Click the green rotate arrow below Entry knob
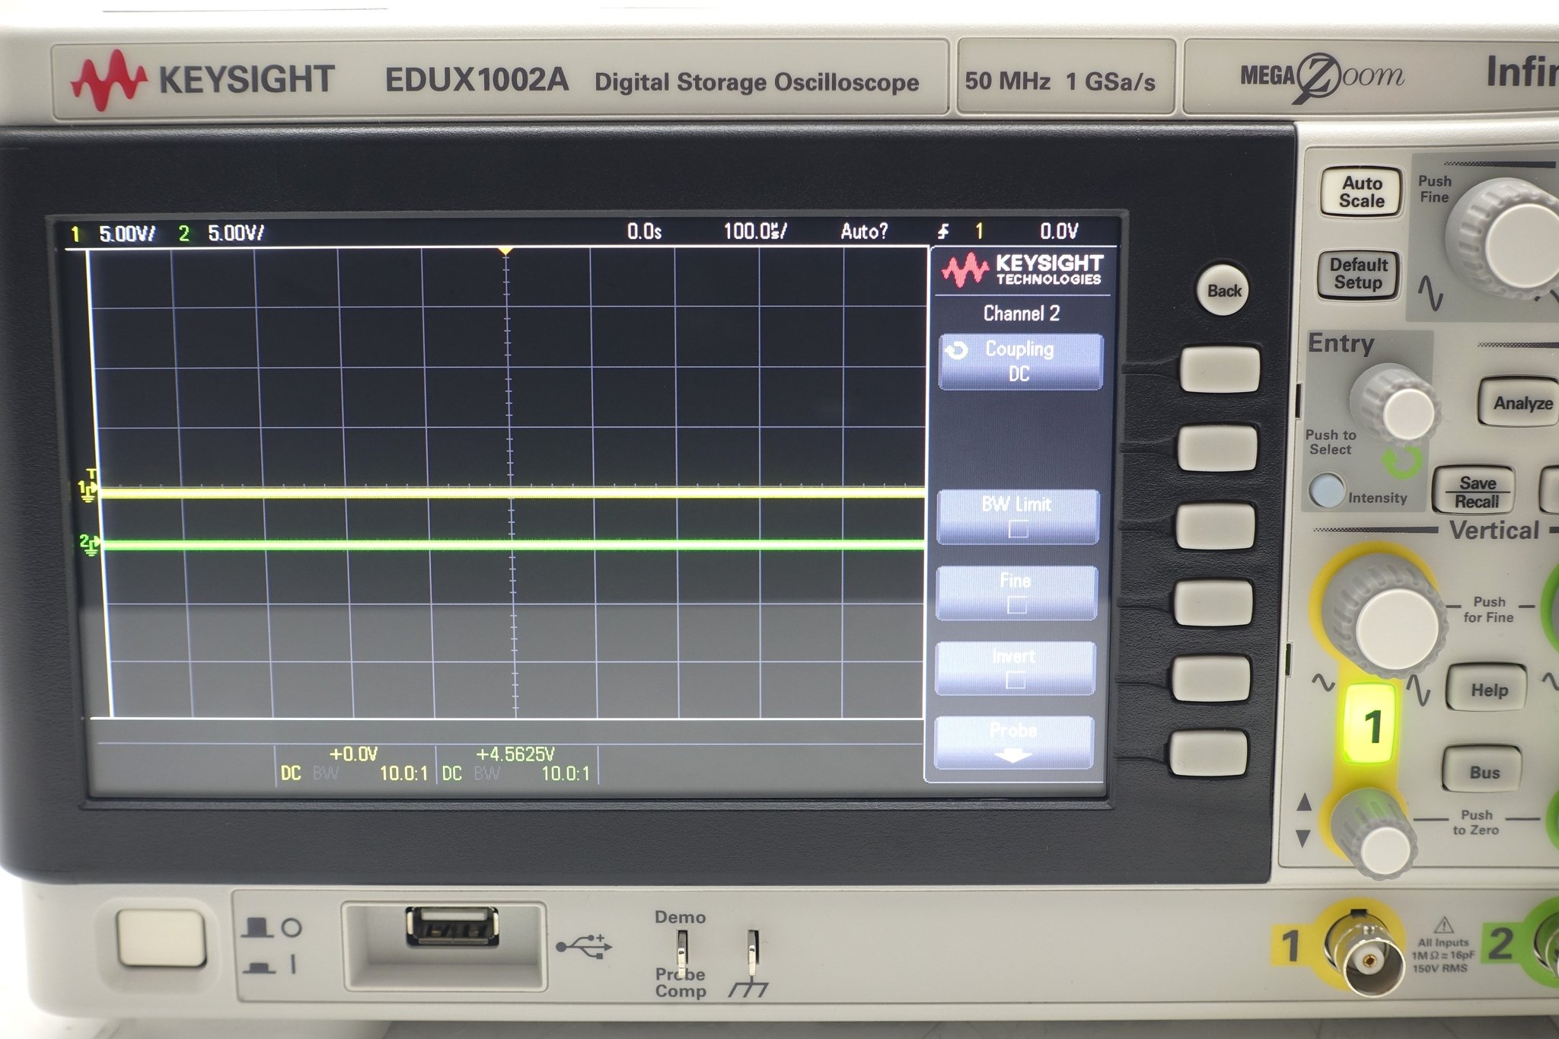Viewport: 1559px width, 1039px height. 1402,462
